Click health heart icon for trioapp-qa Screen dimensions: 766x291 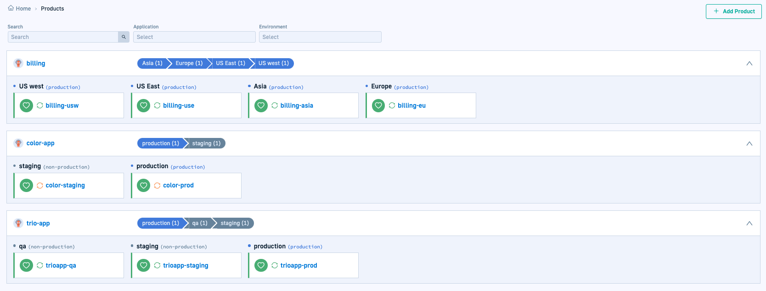(x=27, y=265)
